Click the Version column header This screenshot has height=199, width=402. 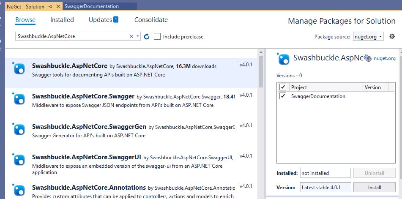[x=376, y=87]
